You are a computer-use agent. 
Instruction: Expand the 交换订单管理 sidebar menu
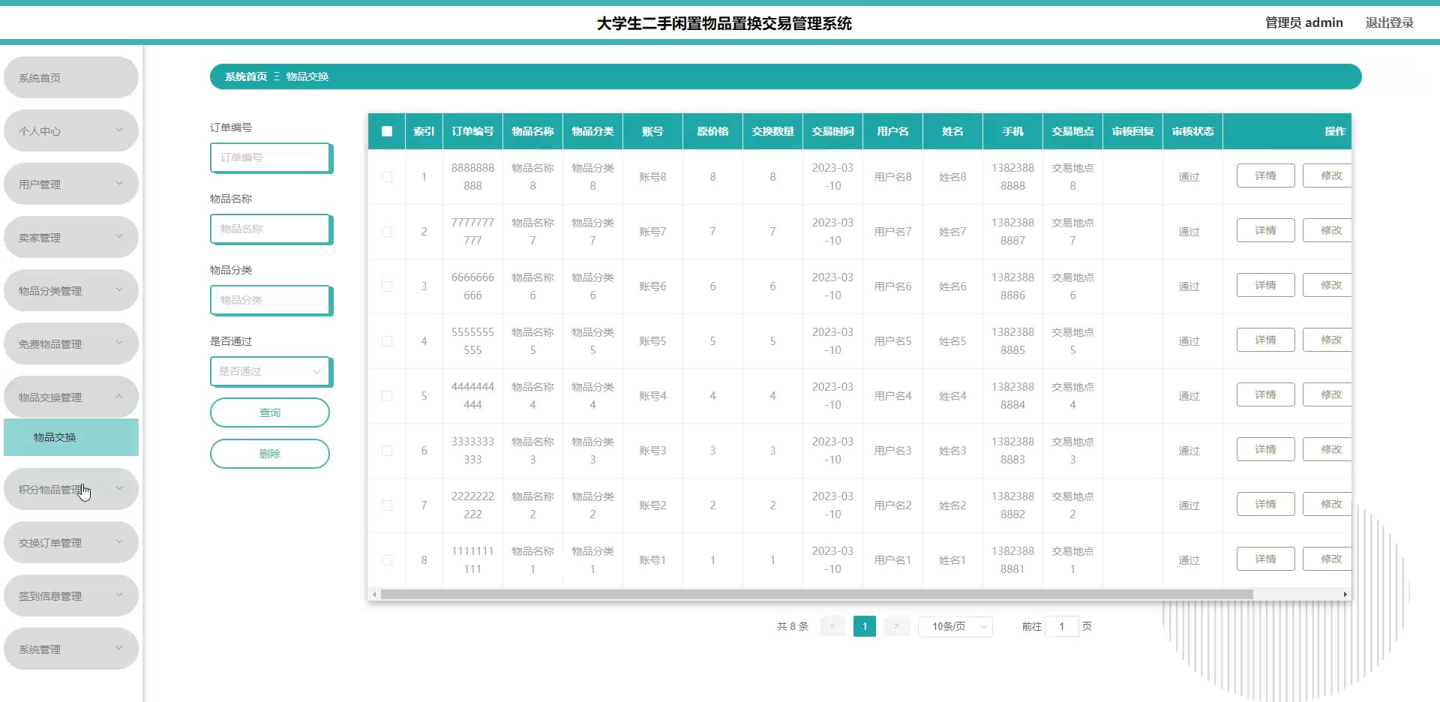coord(71,542)
